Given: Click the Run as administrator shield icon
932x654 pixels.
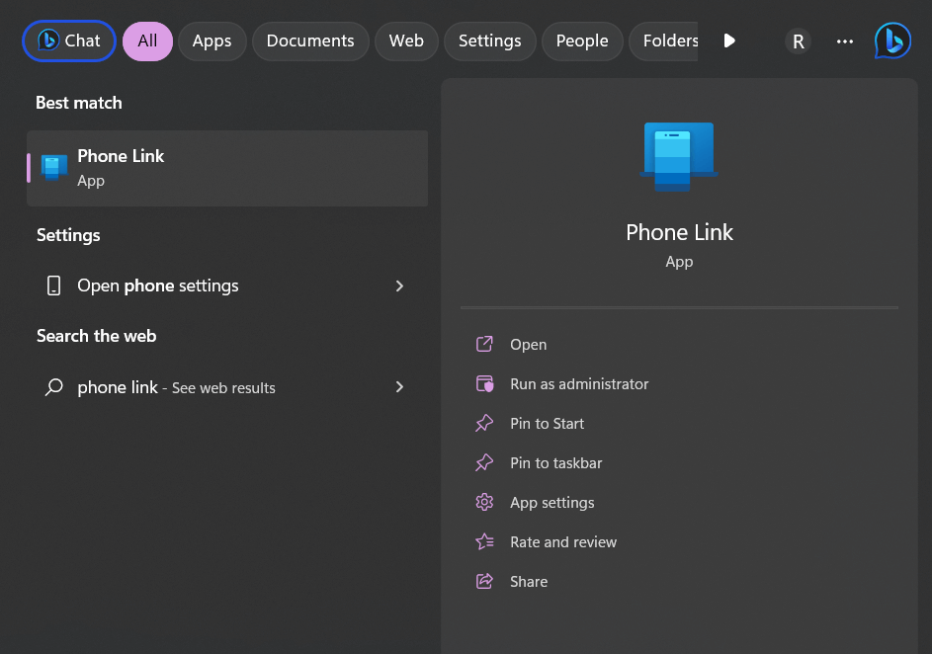Looking at the screenshot, I should pos(484,383).
